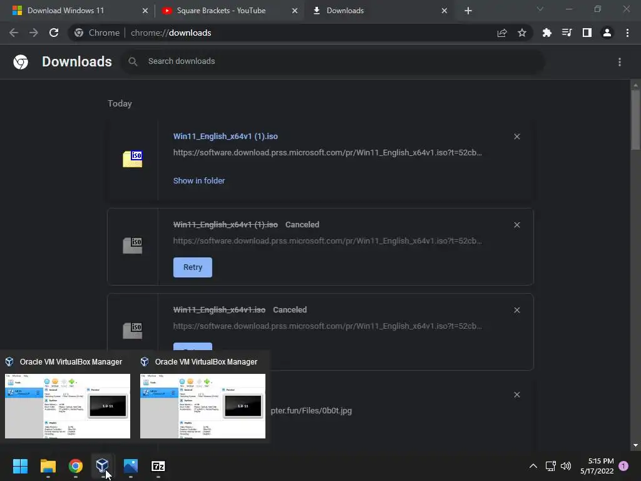The image size is (641, 481).
Task: Open the network tray icon
Action: (550, 466)
